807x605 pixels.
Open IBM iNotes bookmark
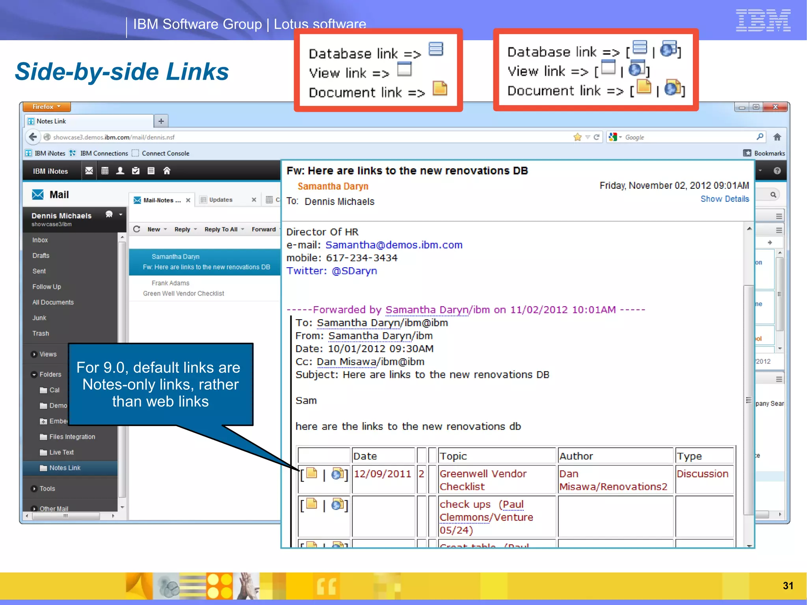[x=45, y=153]
